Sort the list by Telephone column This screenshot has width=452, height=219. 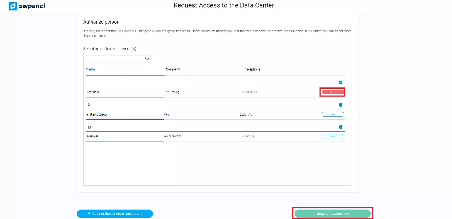click(253, 69)
